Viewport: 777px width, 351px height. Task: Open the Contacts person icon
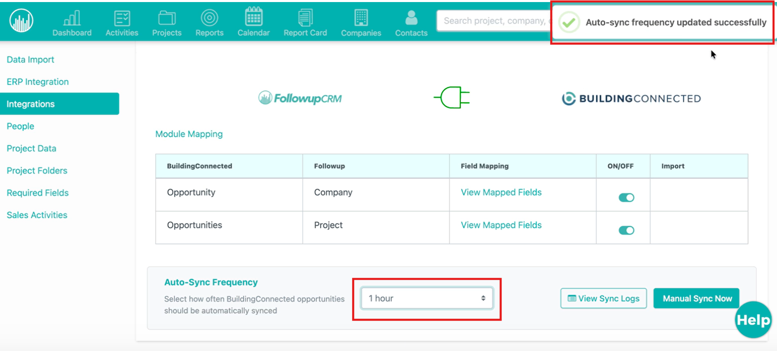click(411, 18)
